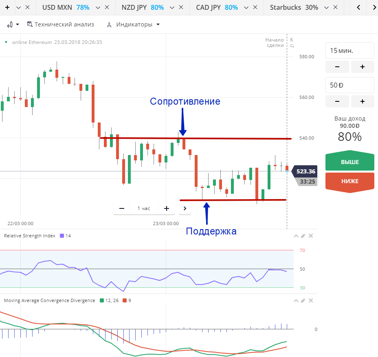Viewport: 378px width, 357px height.
Task: Expand the chart type dropdown arrow
Action: pos(18,24)
